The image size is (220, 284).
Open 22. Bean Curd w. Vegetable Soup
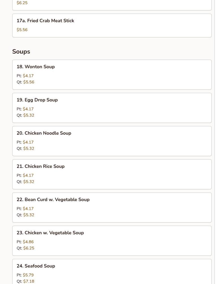(112, 207)
